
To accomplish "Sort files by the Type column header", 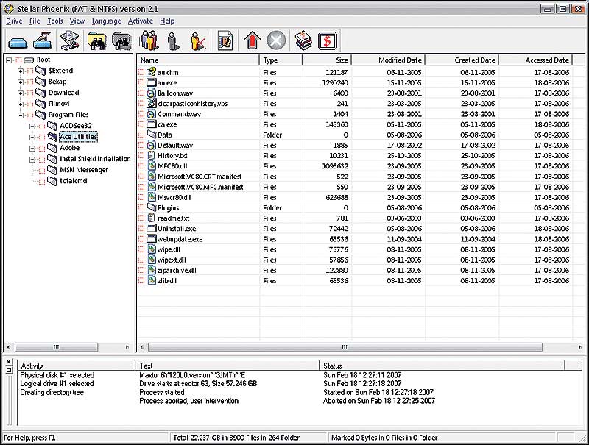I will click(281, 60).
